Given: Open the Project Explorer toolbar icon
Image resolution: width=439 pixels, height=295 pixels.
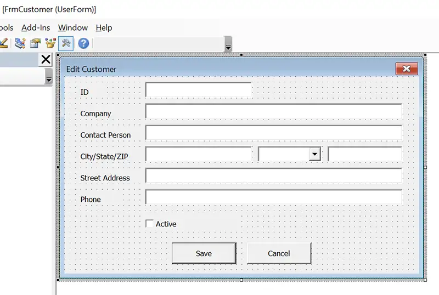Looking at the screenshot, I should click(x=20, y=43).
